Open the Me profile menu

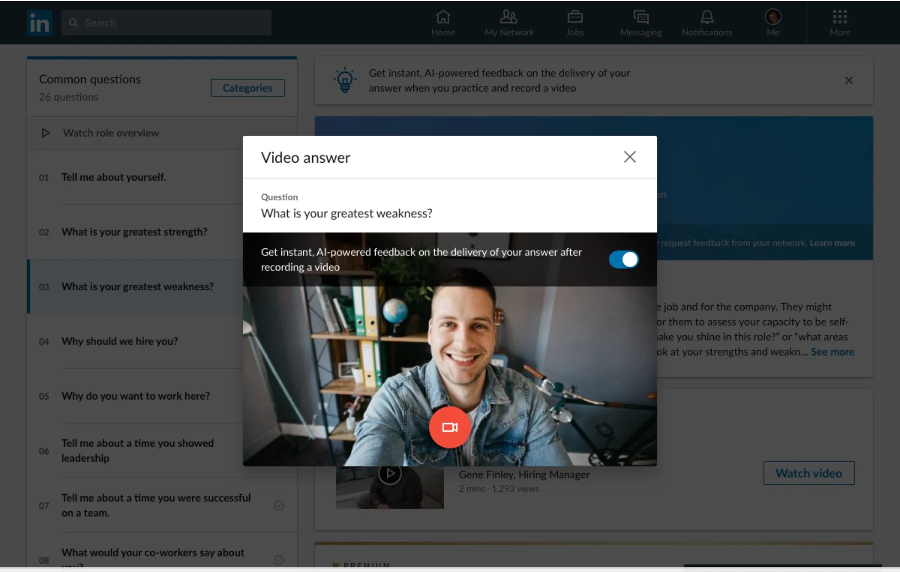773,23
